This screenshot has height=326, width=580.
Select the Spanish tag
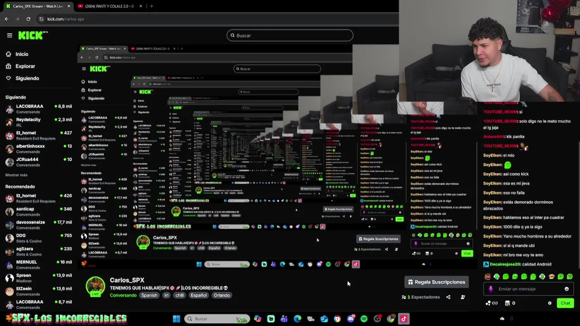pos(149,295)
